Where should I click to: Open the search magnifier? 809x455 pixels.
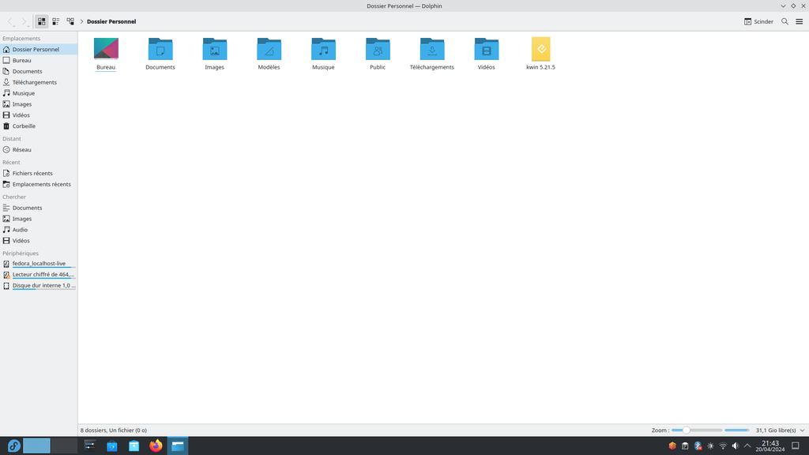[785, 21]
